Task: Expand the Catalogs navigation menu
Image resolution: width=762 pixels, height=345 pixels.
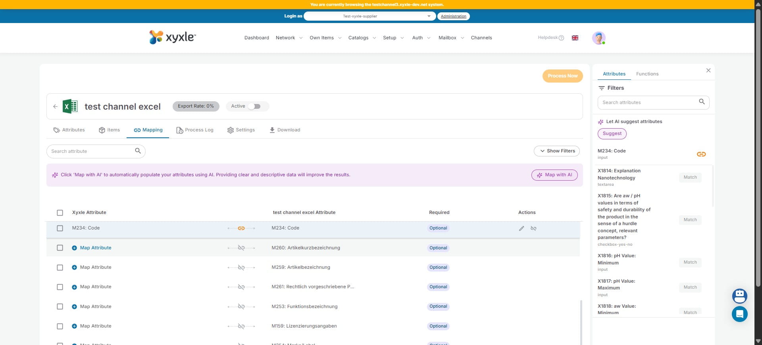Action: [x=362, y=38]
